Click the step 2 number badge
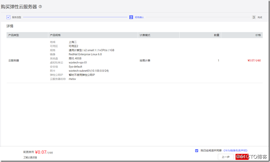 (131, 17)
